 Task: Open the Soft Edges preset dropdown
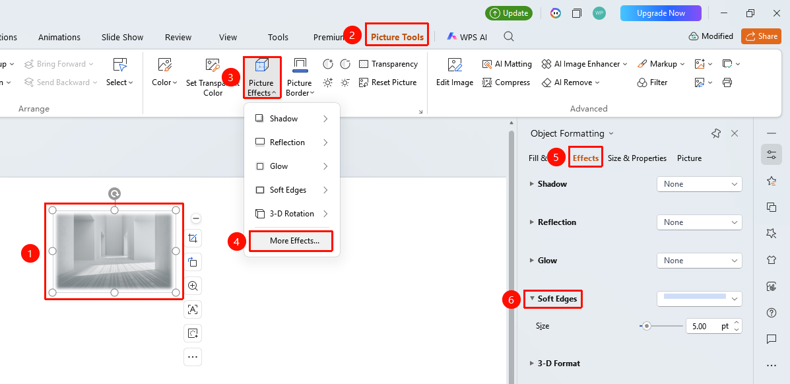click(700, 299)
